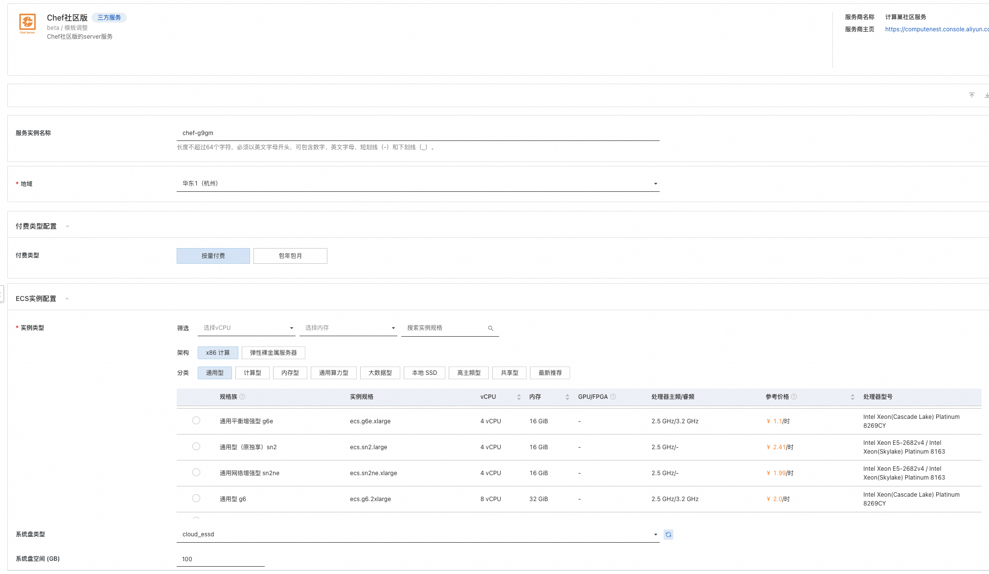The width and height of the screenshot is (989, 574).
Task: Switch to 通用型 category tab
Action: [215, 373]
